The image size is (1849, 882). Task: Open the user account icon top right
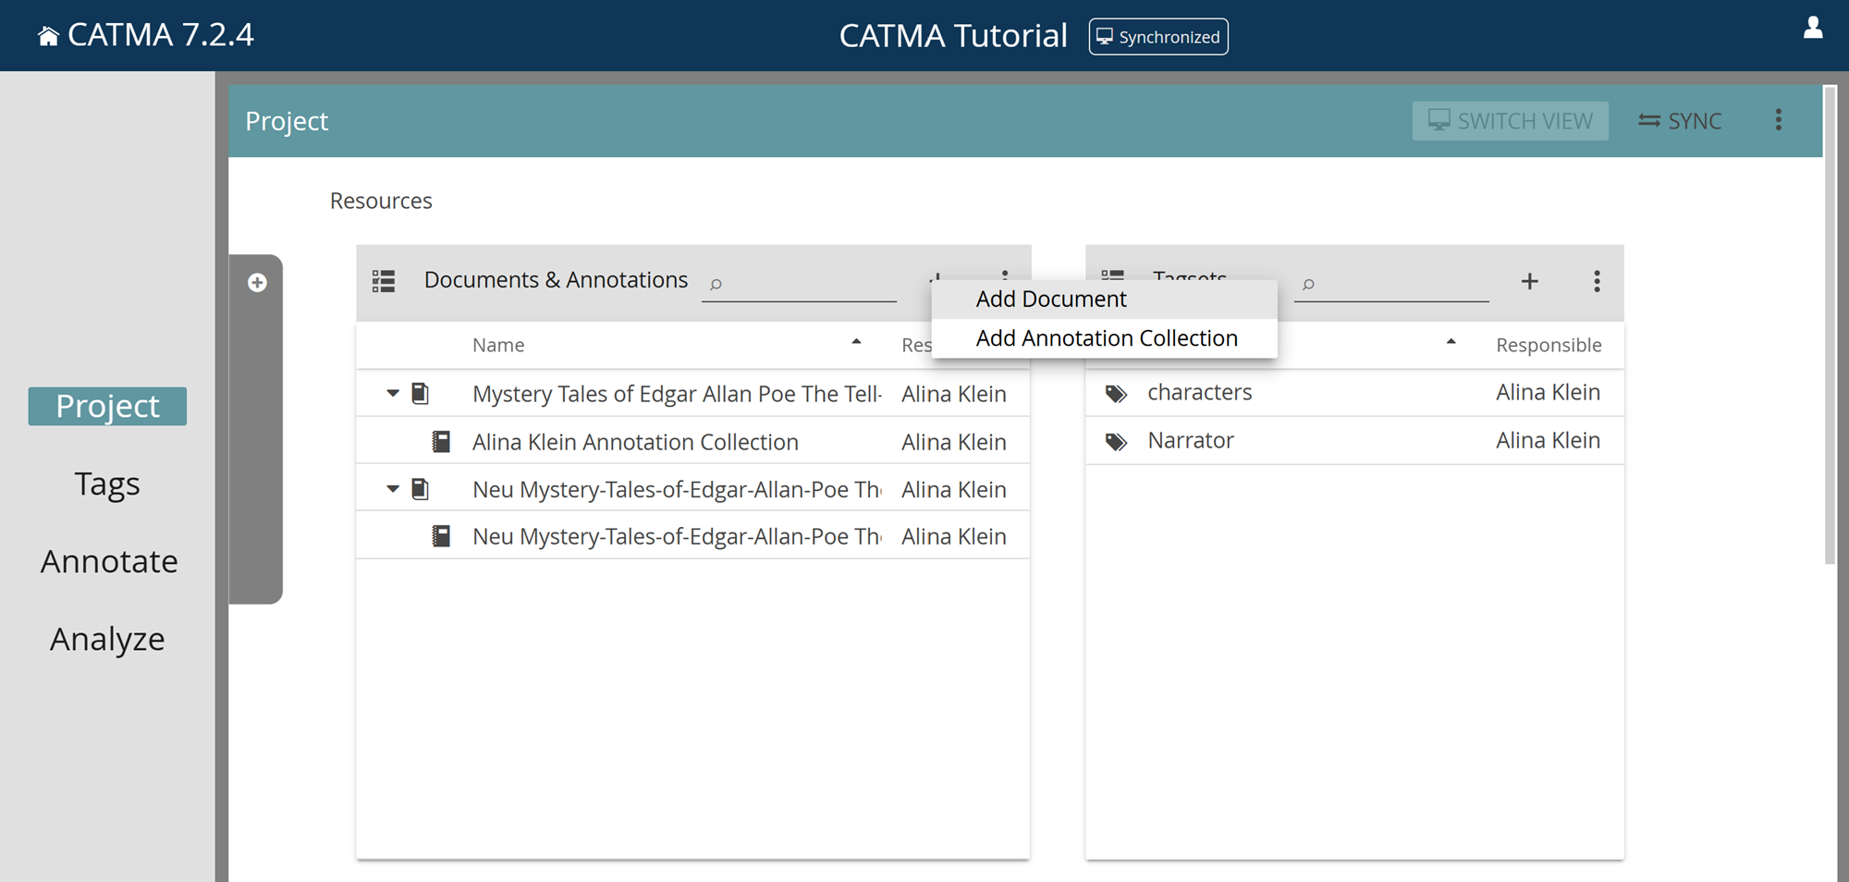(x=1814, y=29)
